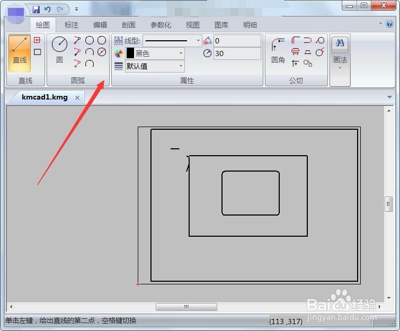Click the vertical scrollbar down arrow

click(x=389, y=298)
